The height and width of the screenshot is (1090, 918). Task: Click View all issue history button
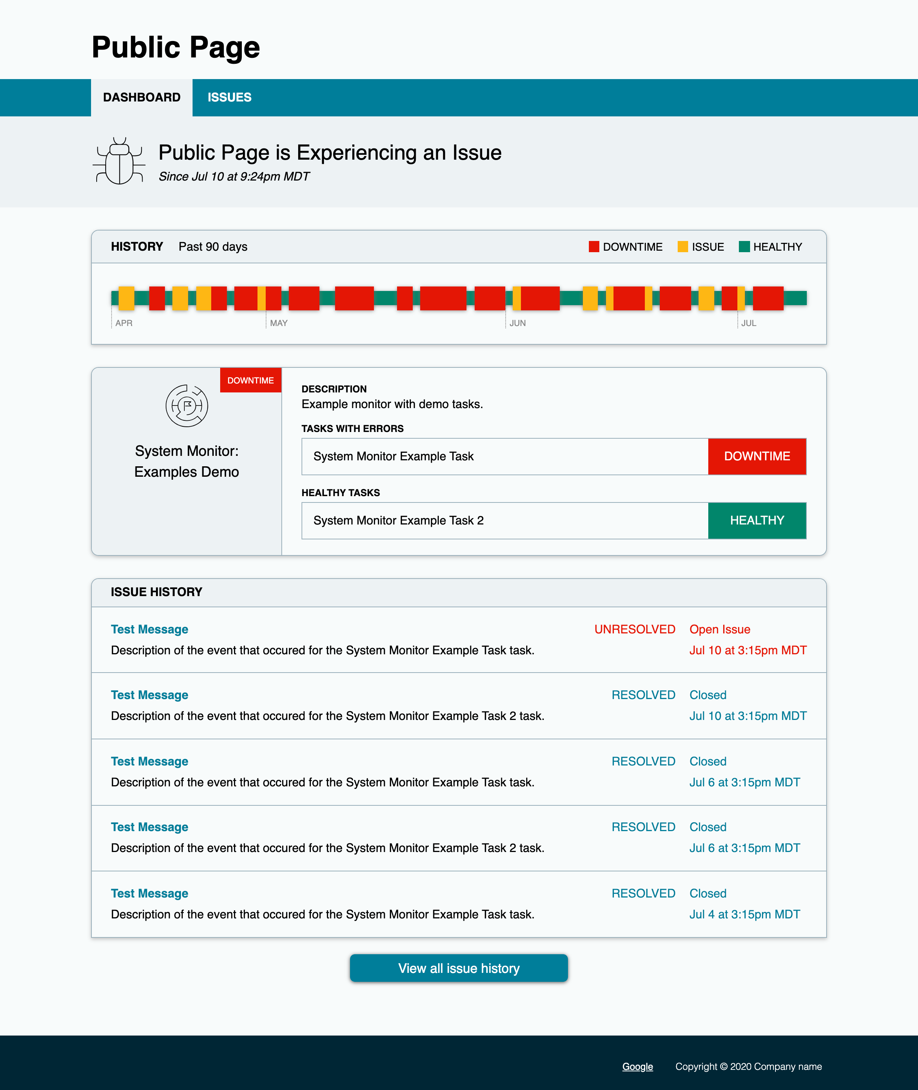coord(459,968)
